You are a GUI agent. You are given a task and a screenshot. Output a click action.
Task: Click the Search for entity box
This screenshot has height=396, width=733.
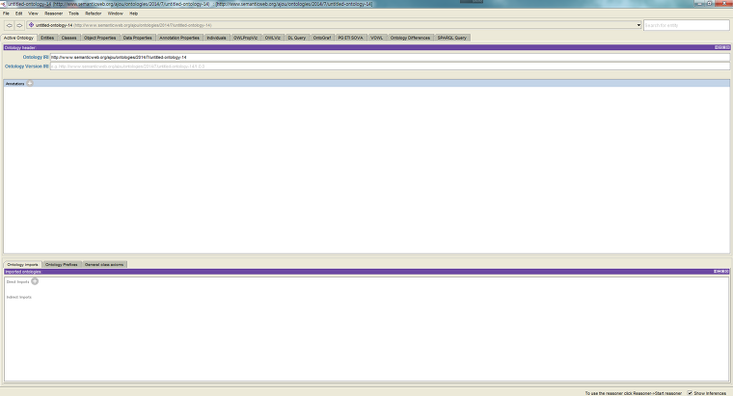(687, 25)
